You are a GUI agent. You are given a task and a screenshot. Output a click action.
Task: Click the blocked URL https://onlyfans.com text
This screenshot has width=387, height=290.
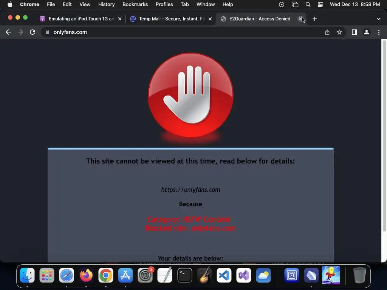190,190
